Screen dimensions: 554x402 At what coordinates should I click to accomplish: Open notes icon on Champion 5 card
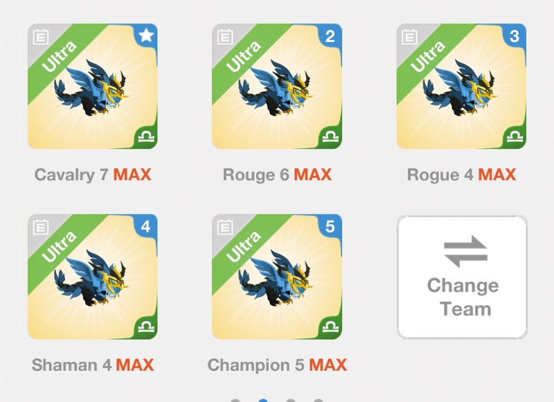[225, 226]
